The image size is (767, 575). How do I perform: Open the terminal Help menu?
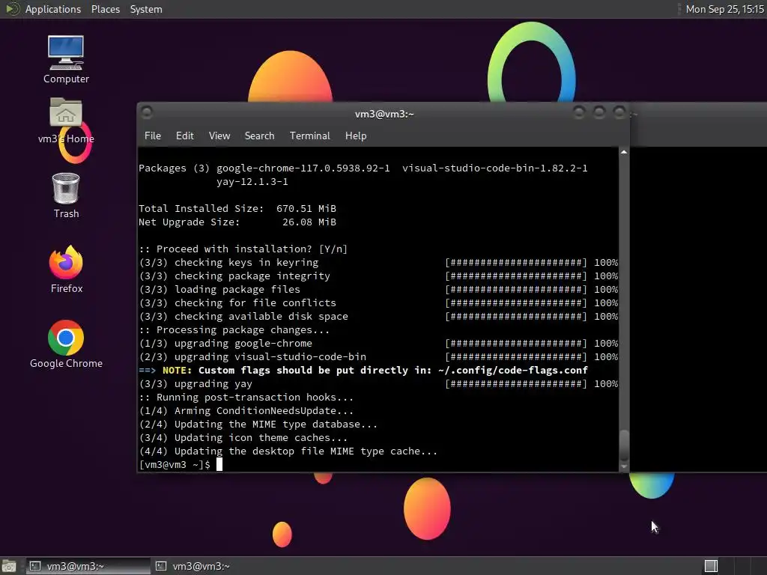tap(356, 136)
